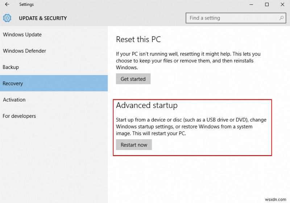Image resolution: width=290 pixels, height=203 pixels.
Task: Open Windows Defender settings
Action: pyautogui.click(x=54, y=51)
